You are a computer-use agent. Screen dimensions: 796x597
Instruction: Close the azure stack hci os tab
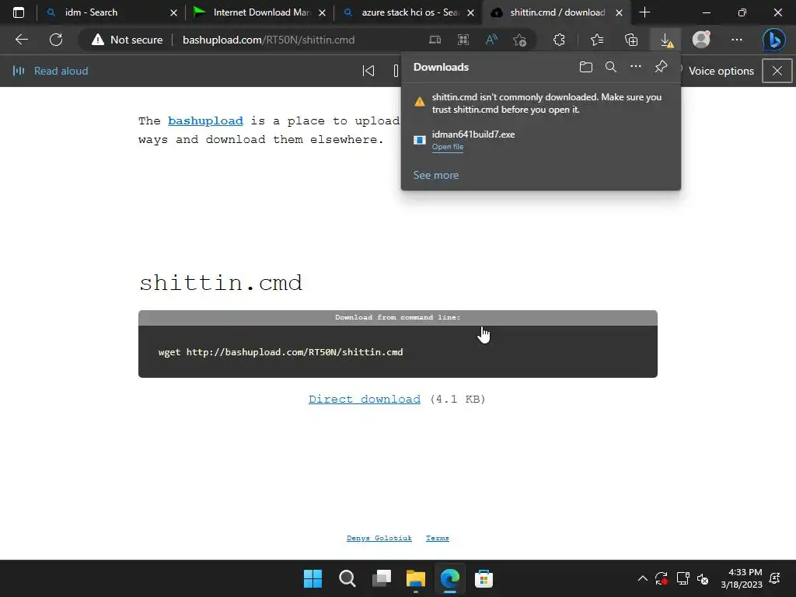470,12
